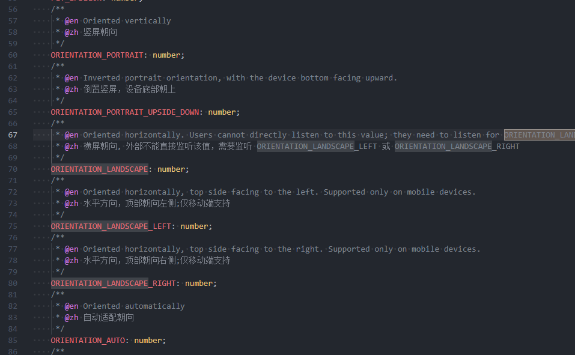575x355 pixels.
Task: Click line number 86 in the gutter
Action: pyautogui.click(x=13, y=351)
